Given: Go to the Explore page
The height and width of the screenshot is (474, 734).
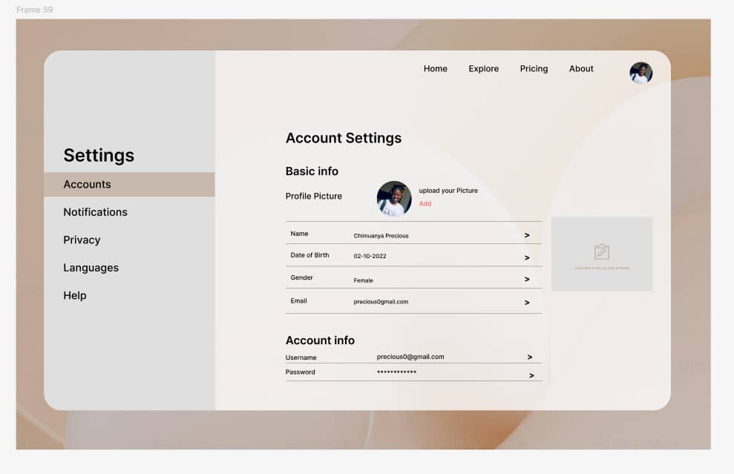Looking at the screenshot, I should [484, 69].
